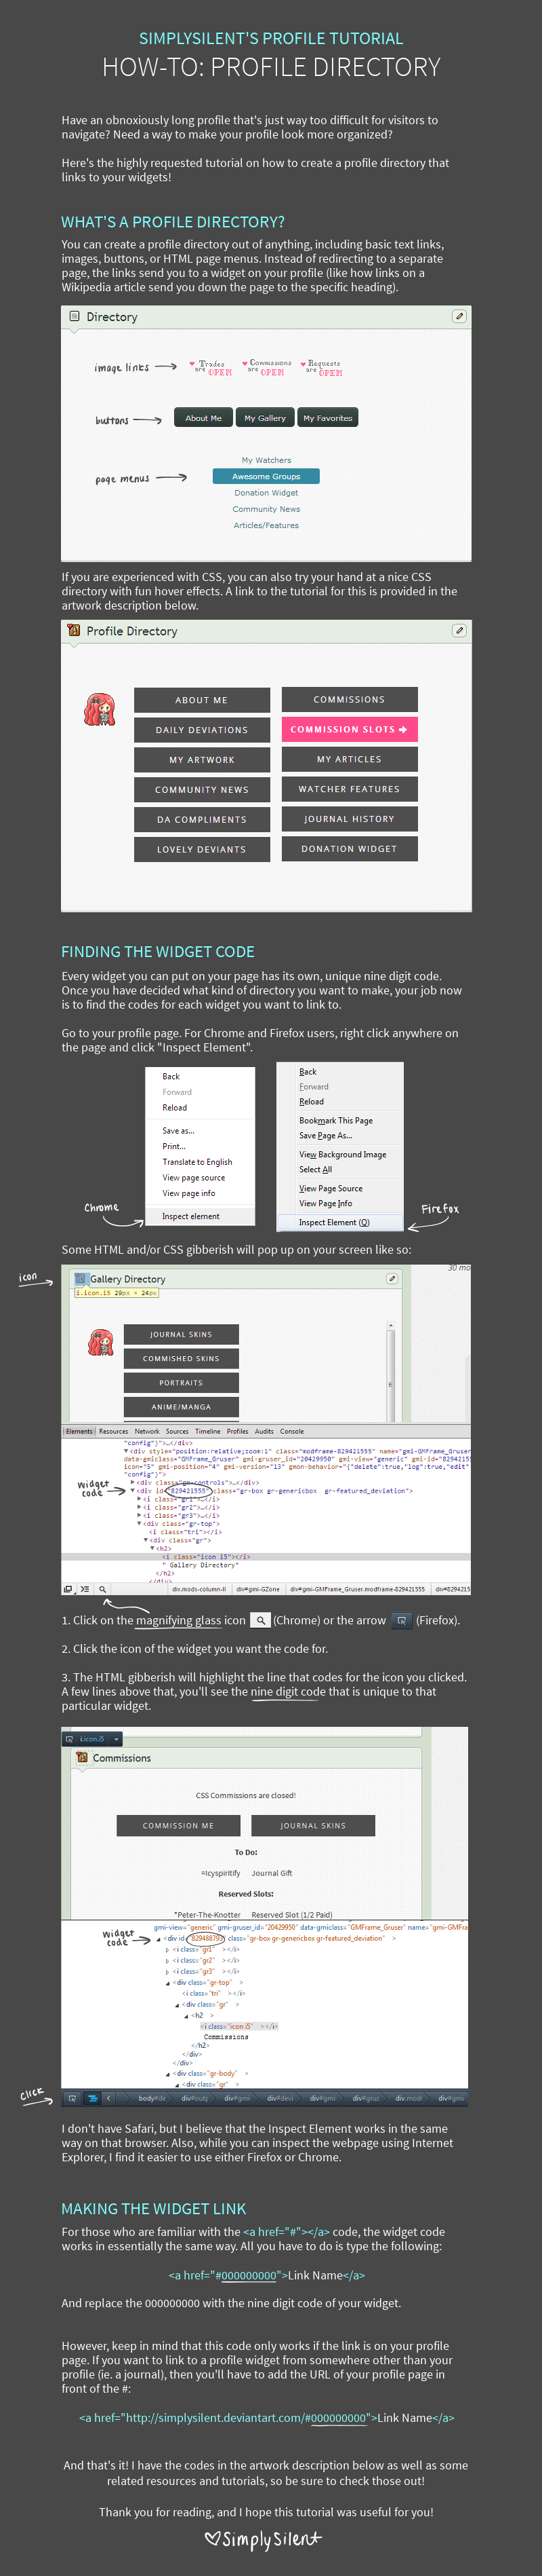The width and height of the screenshot is (542, 2576).
Task: Click the JOURNAL SKINS gallery button
Action: pyautogui.click(x=182, y=1334)
